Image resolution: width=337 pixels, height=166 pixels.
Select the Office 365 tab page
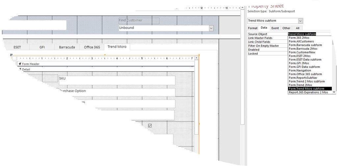coord(92,47)
